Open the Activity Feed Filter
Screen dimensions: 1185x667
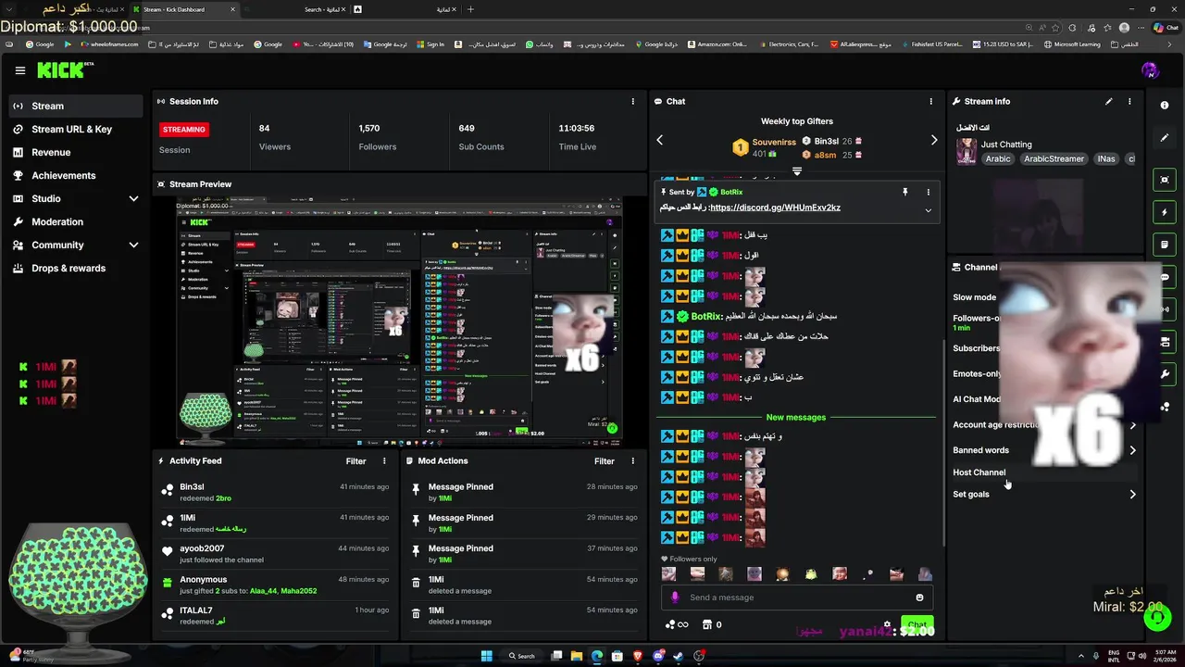(356, 460)
